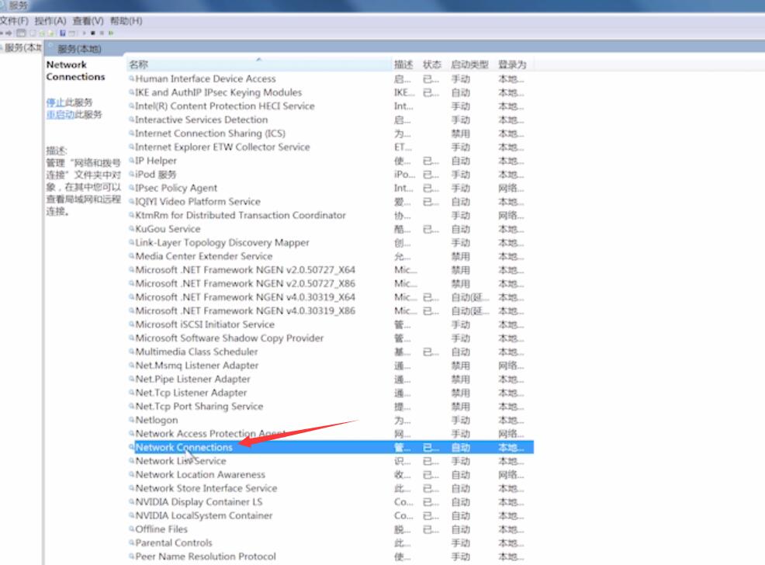Select Microsoft Software Shadow Copy Provider

[230, 338]
